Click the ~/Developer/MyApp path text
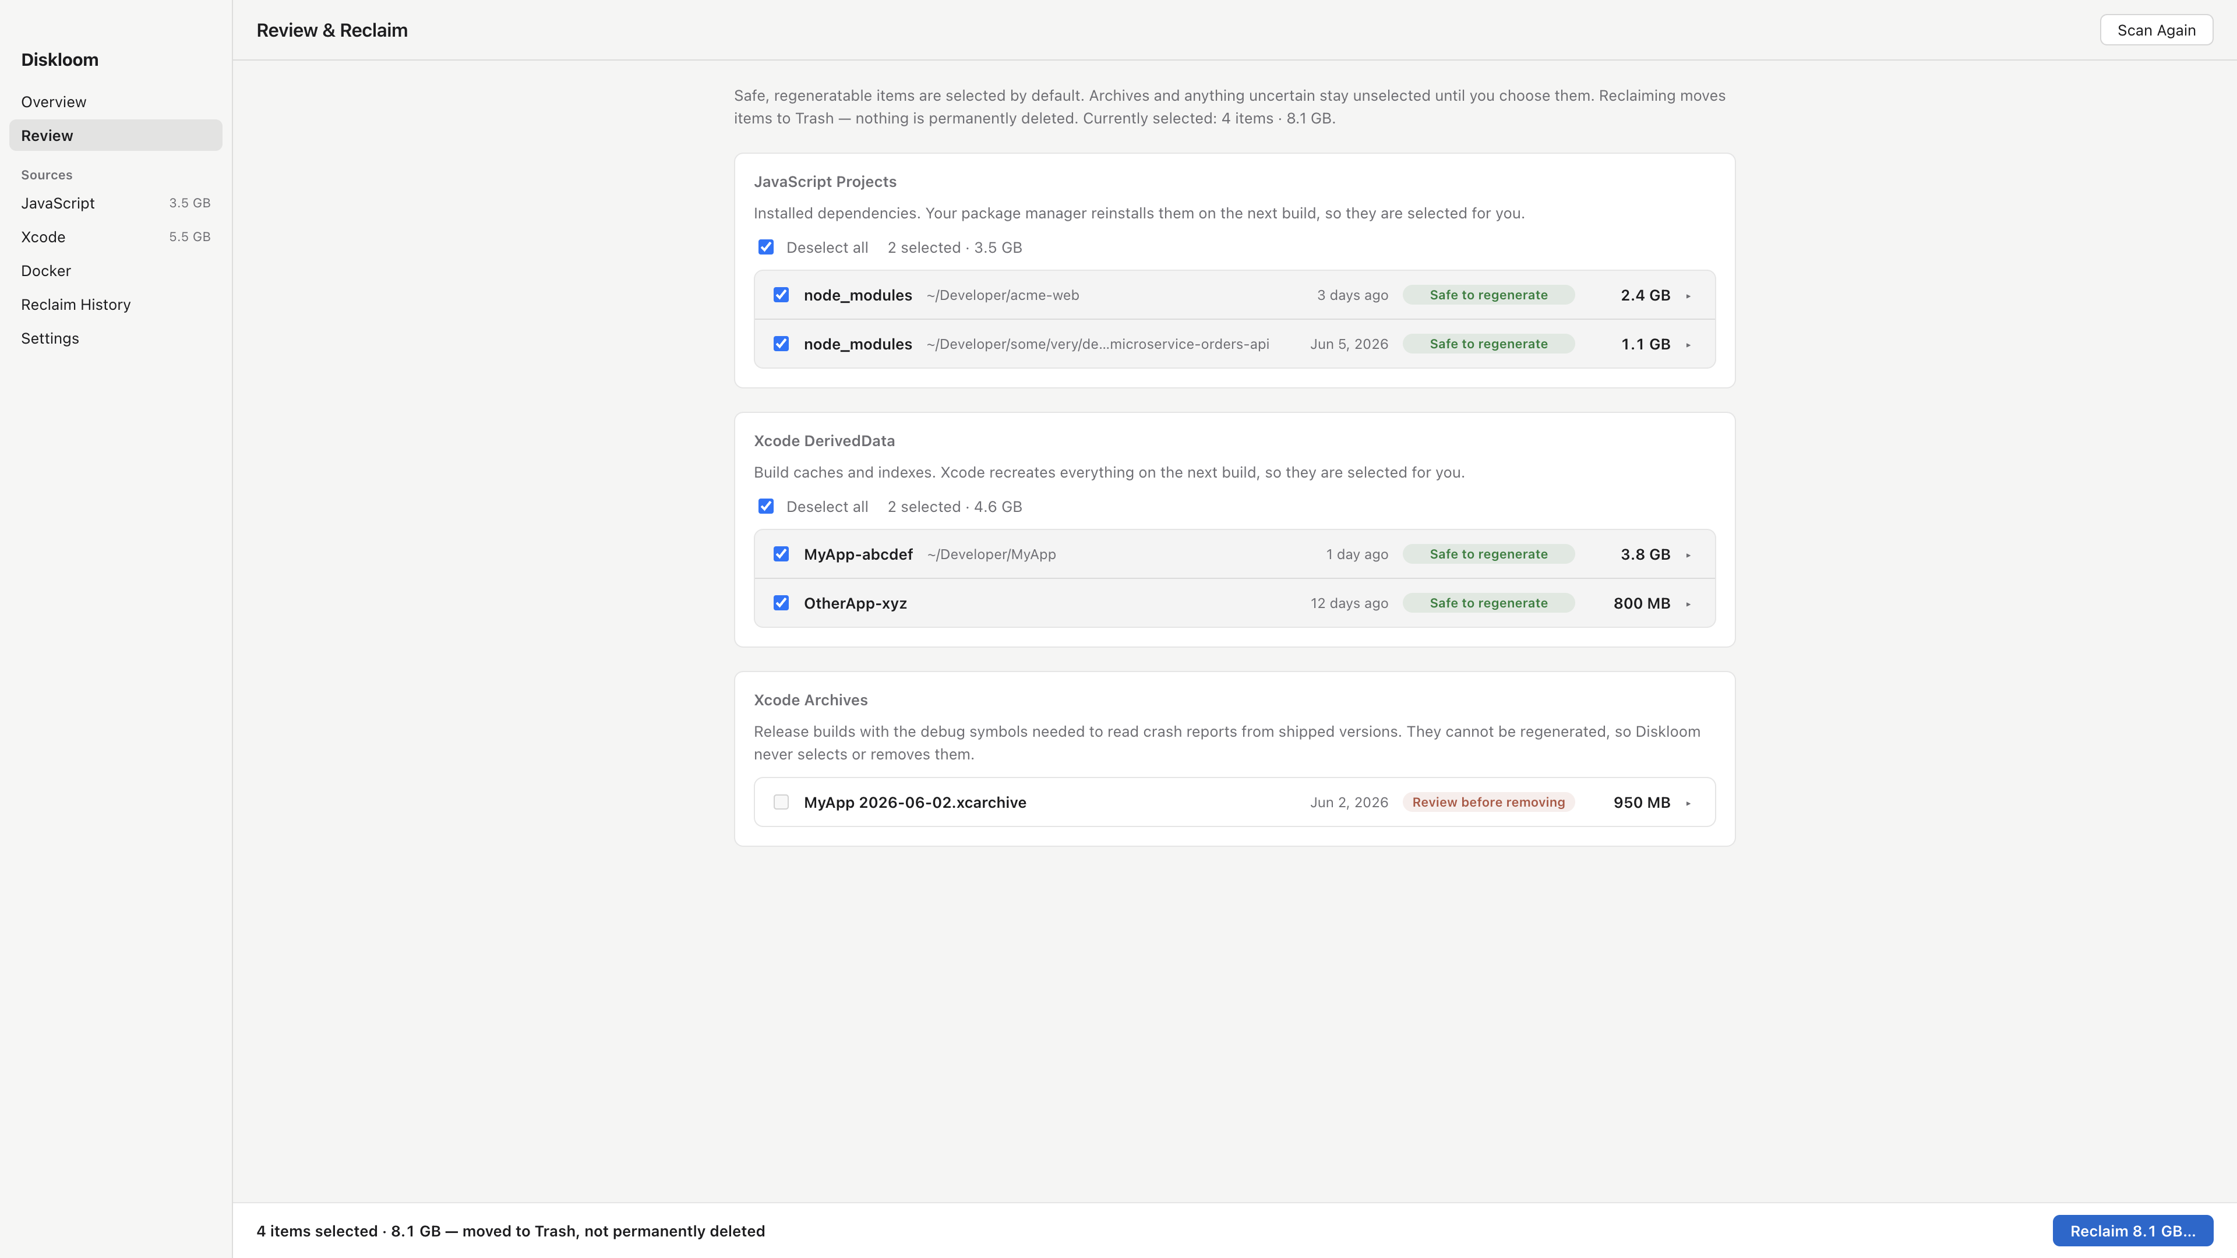This screenshot has height=1258, width=2237. (x=992, y=554)
